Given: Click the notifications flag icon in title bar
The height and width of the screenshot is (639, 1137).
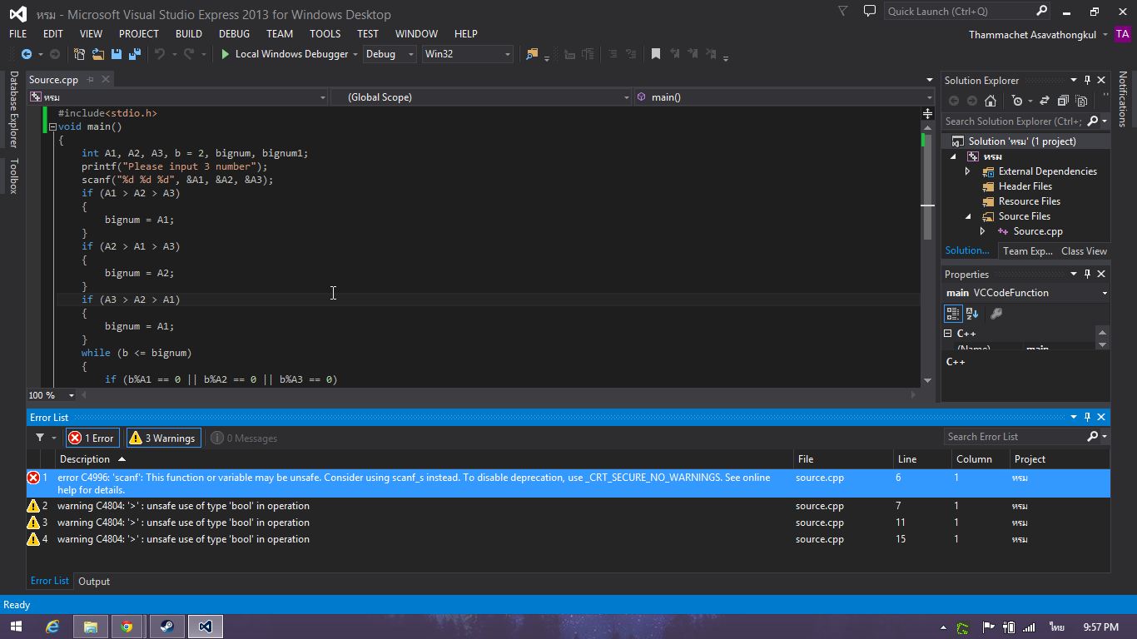Looking at the screenshot, I should 842,11.
